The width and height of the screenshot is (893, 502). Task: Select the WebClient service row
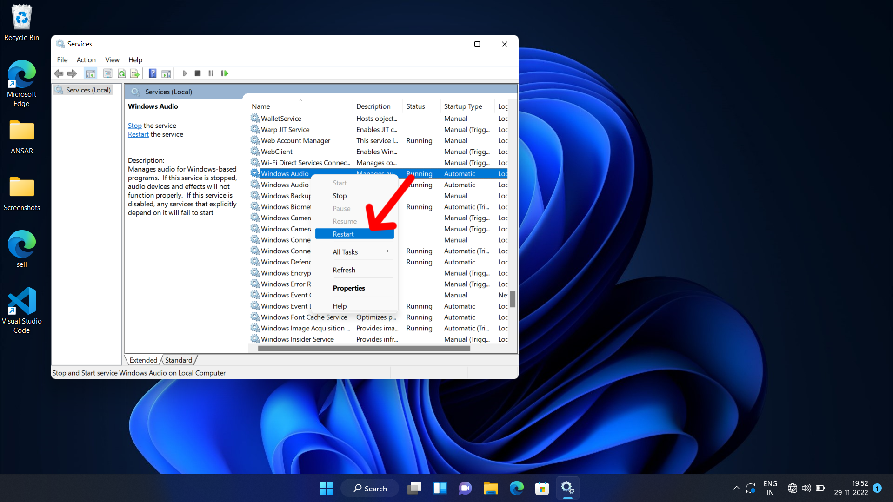tap(379, 152)
